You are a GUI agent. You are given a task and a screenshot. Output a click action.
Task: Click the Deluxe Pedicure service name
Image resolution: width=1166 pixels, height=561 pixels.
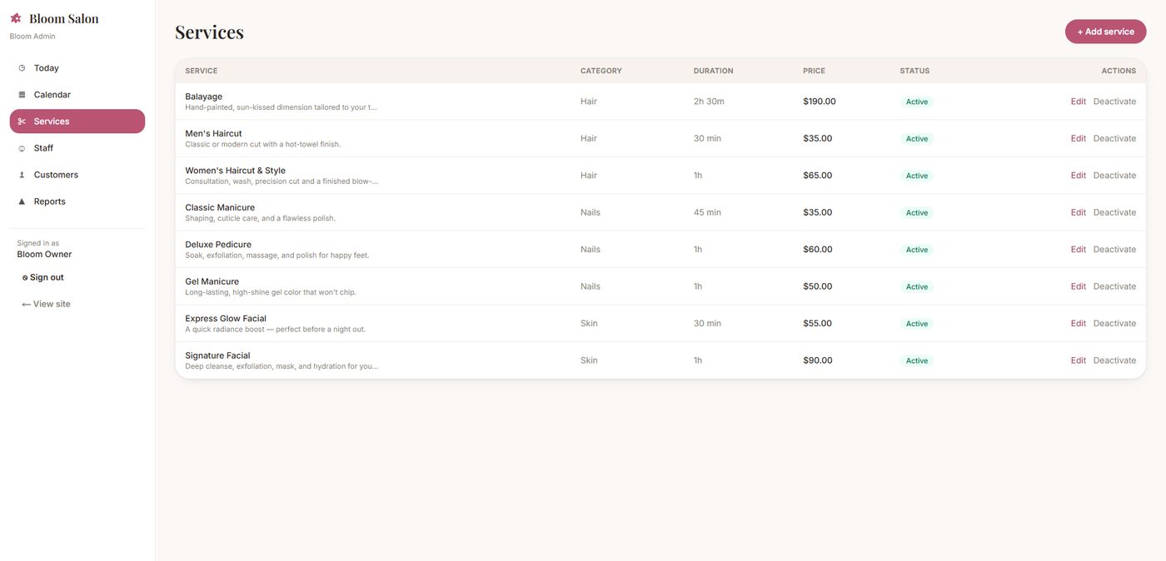point(218,245)
